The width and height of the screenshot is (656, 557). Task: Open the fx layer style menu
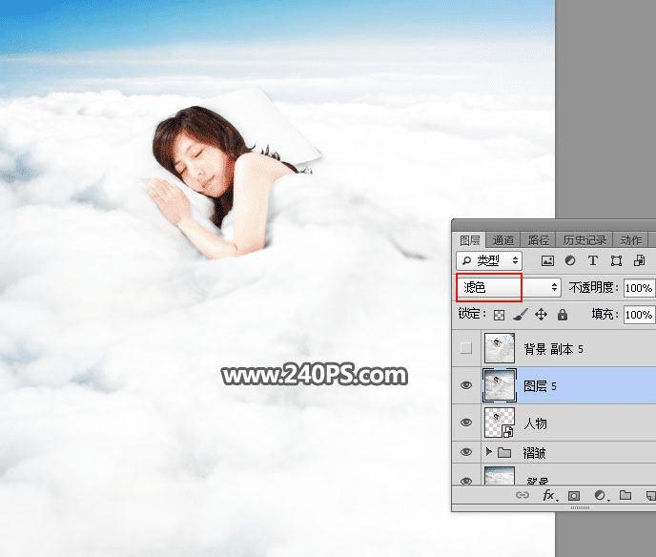coord(549,496)
